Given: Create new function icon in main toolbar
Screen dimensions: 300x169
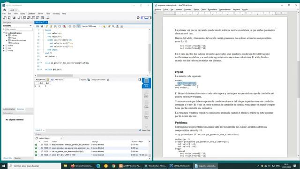Looking at the screenshot, I should (37, 18).
